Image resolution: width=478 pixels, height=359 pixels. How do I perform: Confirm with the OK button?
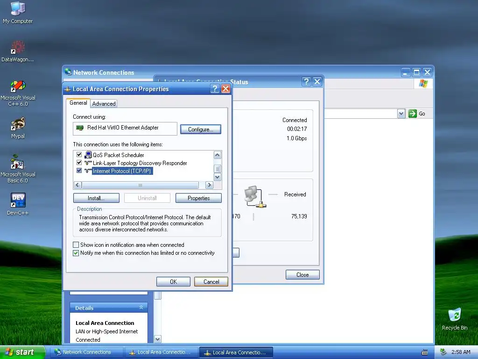coord(173,282)
